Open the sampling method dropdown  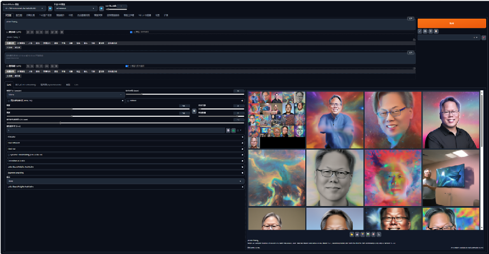click(x=62, y=95)
